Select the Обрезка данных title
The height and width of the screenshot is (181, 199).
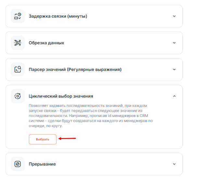[x=46, y=43]
